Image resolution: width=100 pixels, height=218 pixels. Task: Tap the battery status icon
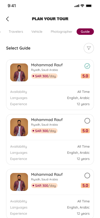click(89, 6)
